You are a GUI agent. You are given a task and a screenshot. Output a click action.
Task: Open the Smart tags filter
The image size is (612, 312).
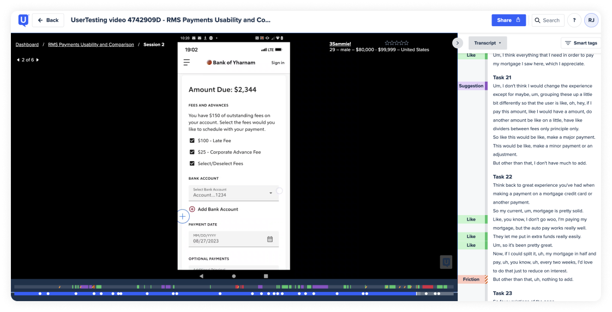(581, 43)
